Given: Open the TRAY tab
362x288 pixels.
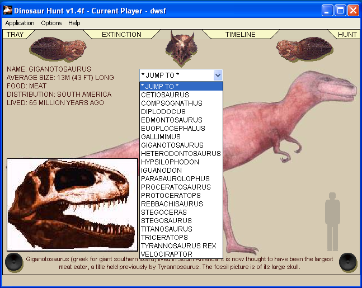Looking at the screenshot, I should [15, 34].
